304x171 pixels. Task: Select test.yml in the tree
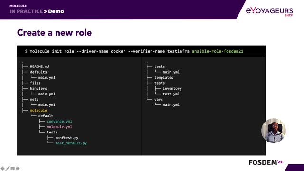pyautogui.click(x=171, y=94)
